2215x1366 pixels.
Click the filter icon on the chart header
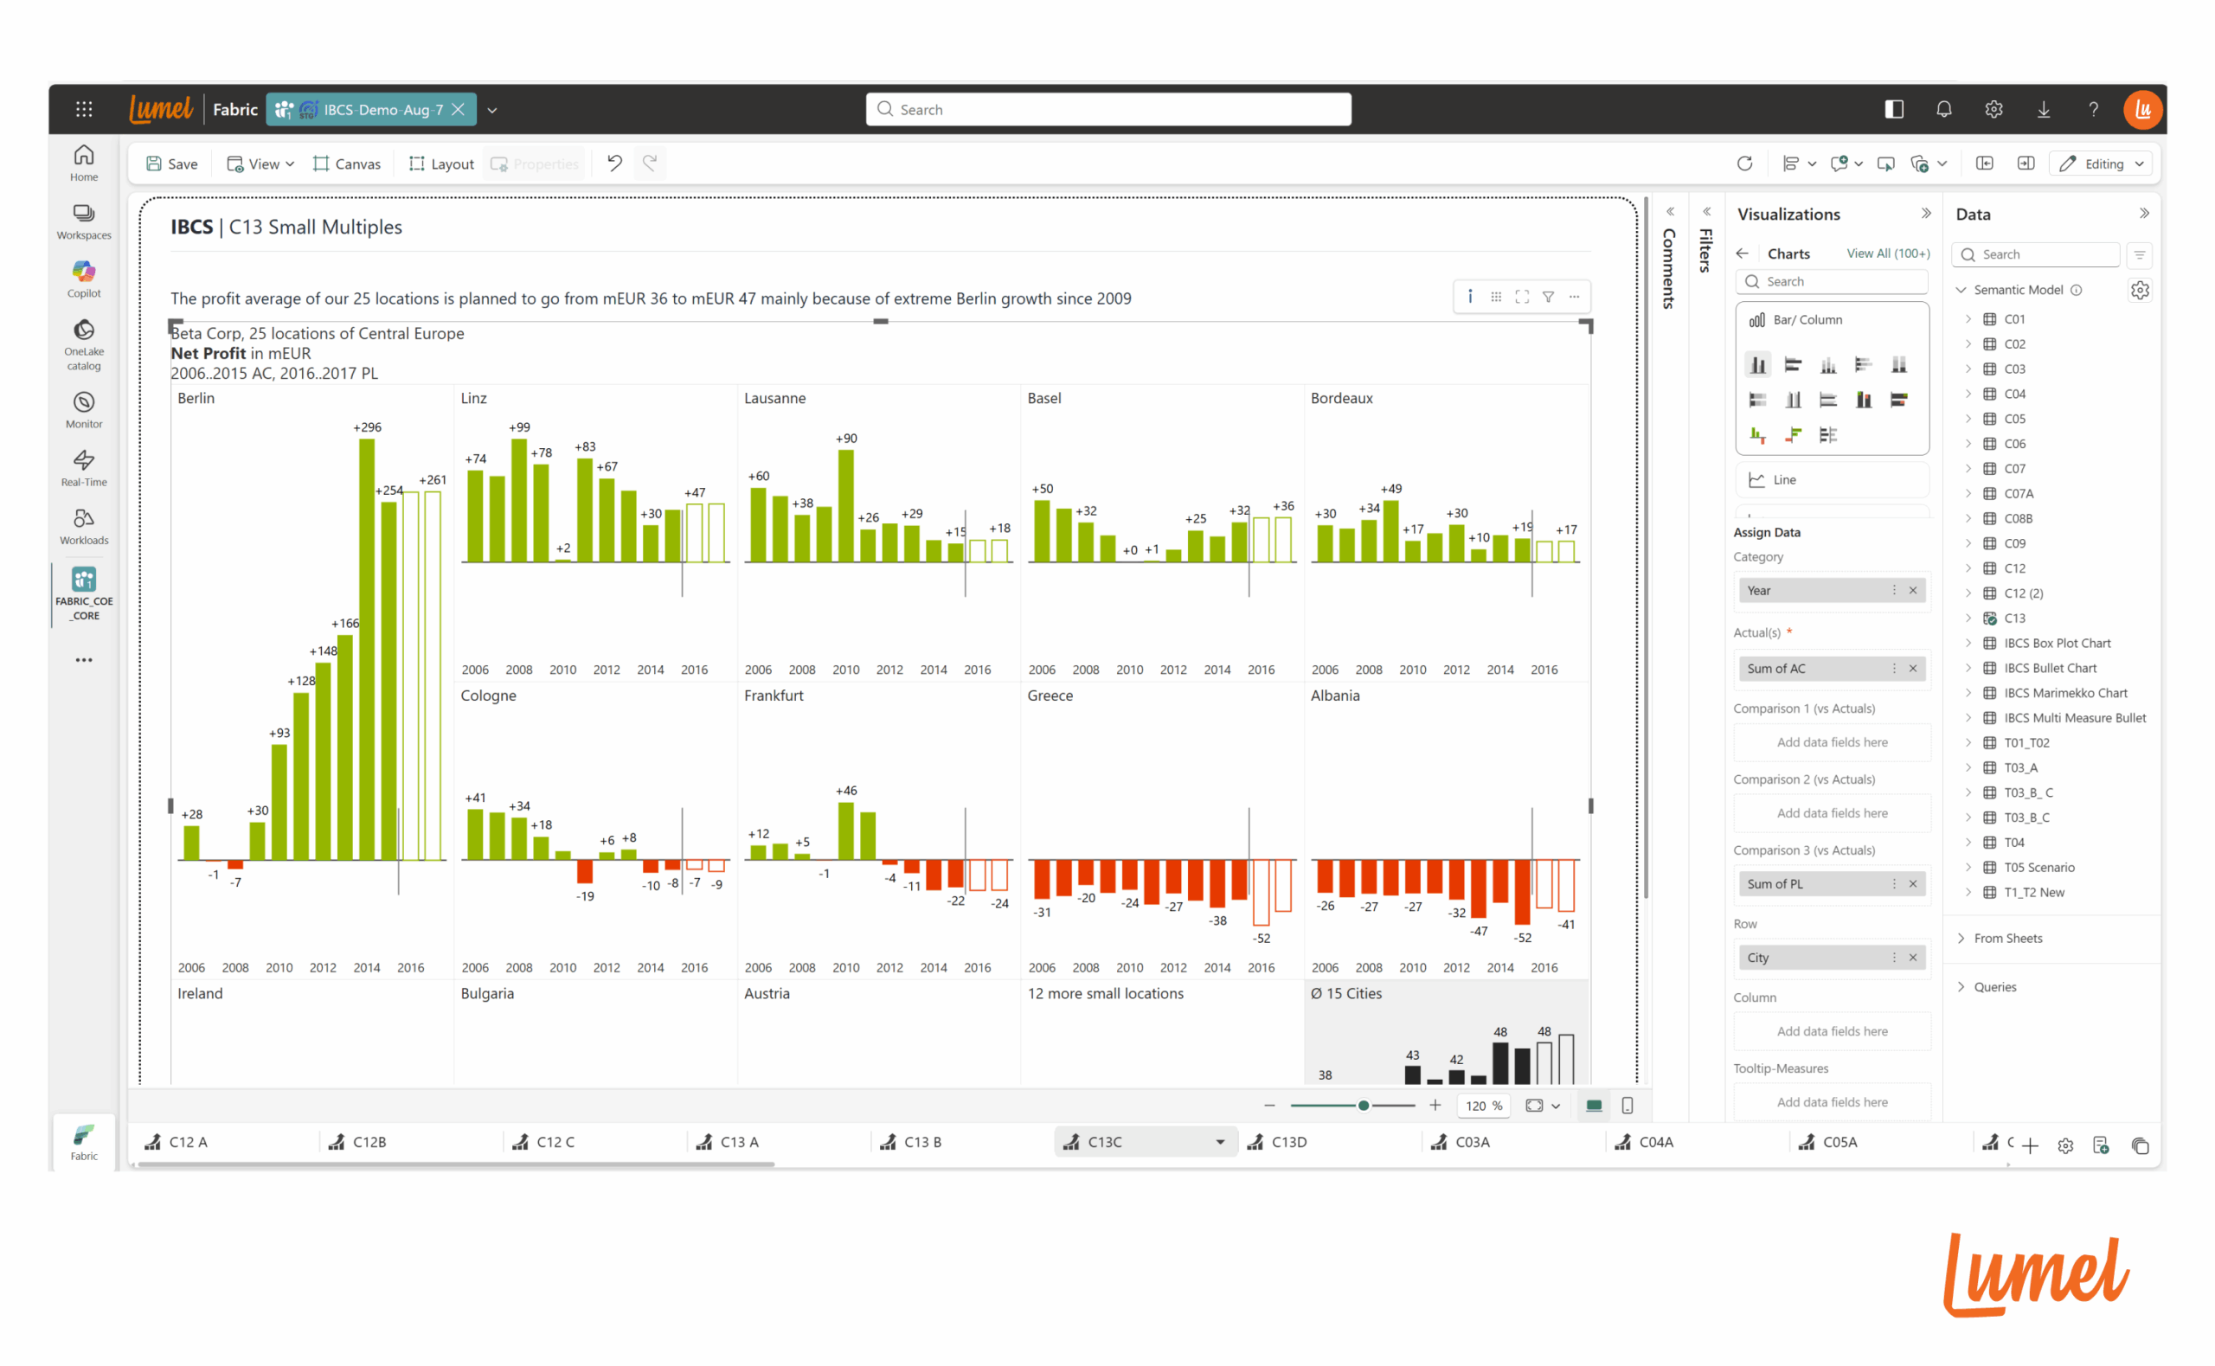(x=1548, y=297)
